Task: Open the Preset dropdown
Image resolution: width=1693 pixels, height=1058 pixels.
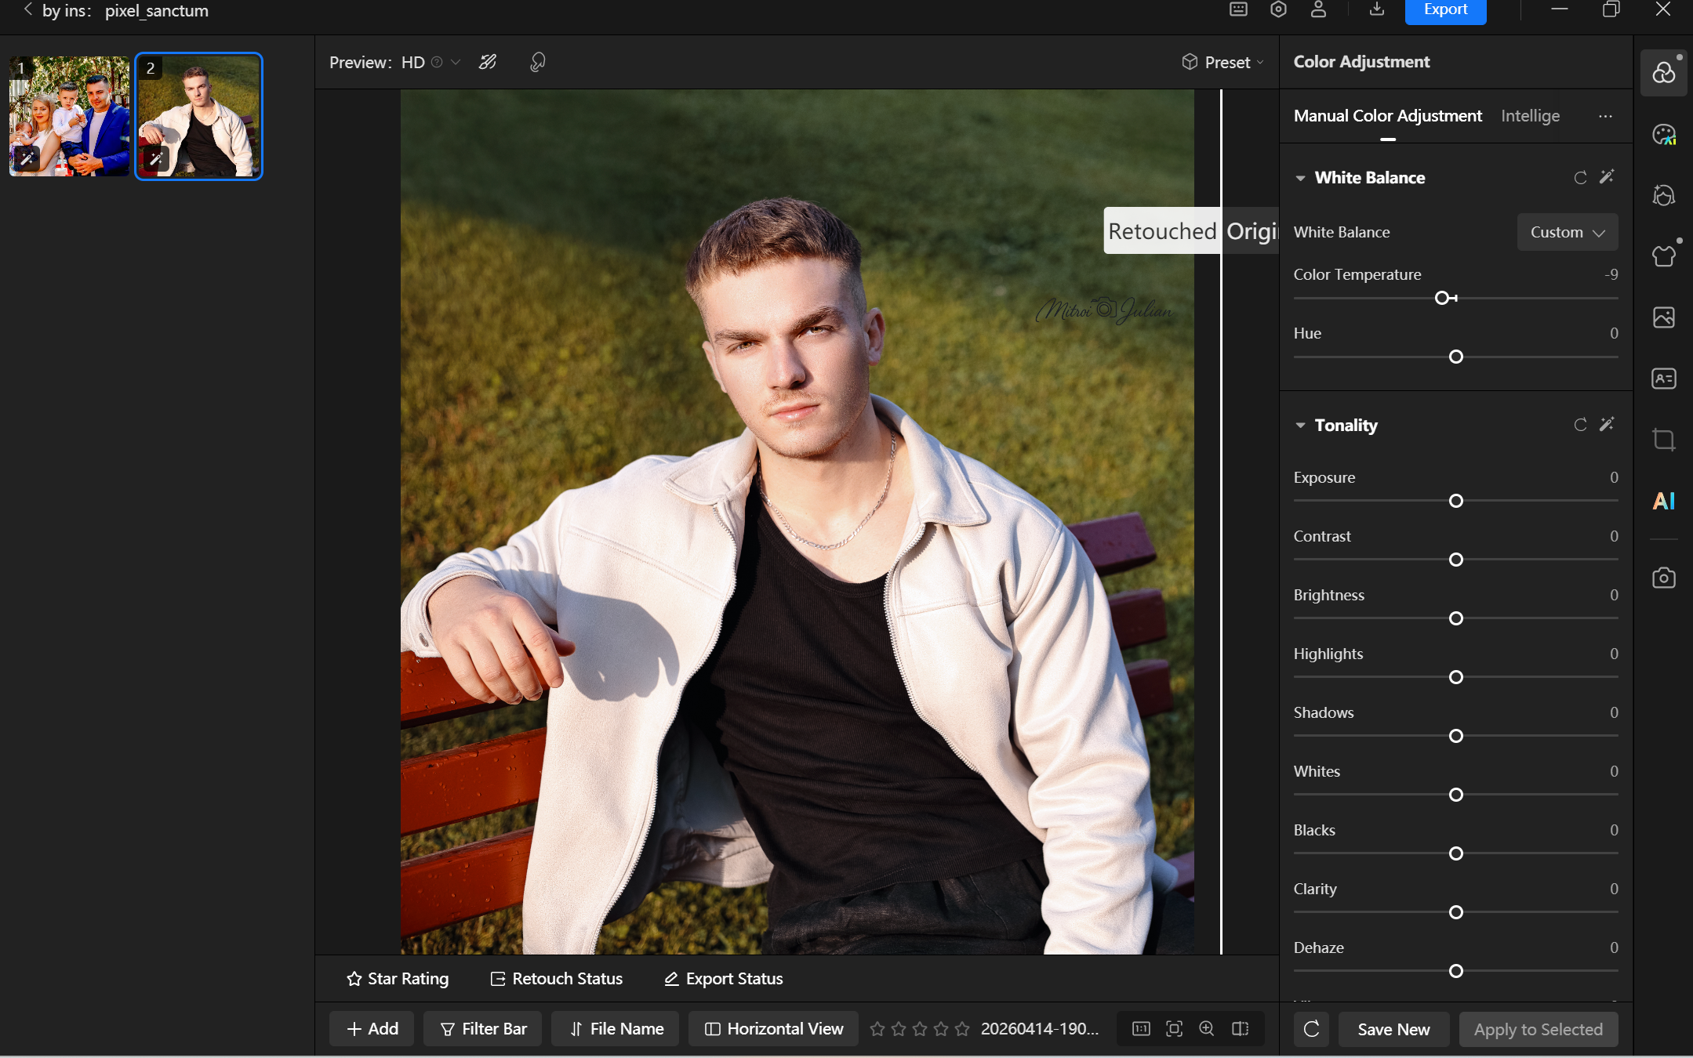Action: (1223, 62)
